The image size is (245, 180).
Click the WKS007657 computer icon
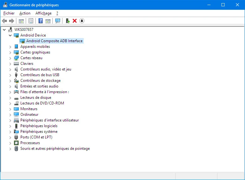[x=10, y=30]
